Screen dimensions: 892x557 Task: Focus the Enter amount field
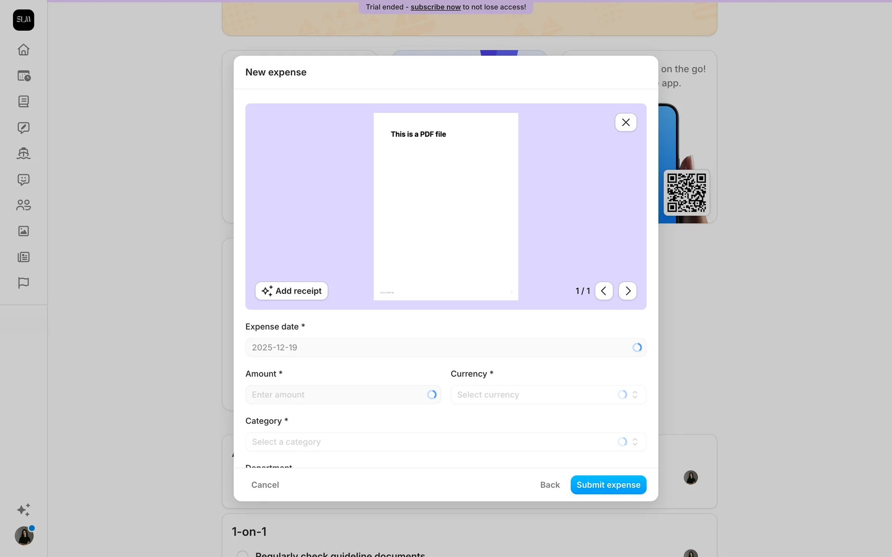click(343, 395)
